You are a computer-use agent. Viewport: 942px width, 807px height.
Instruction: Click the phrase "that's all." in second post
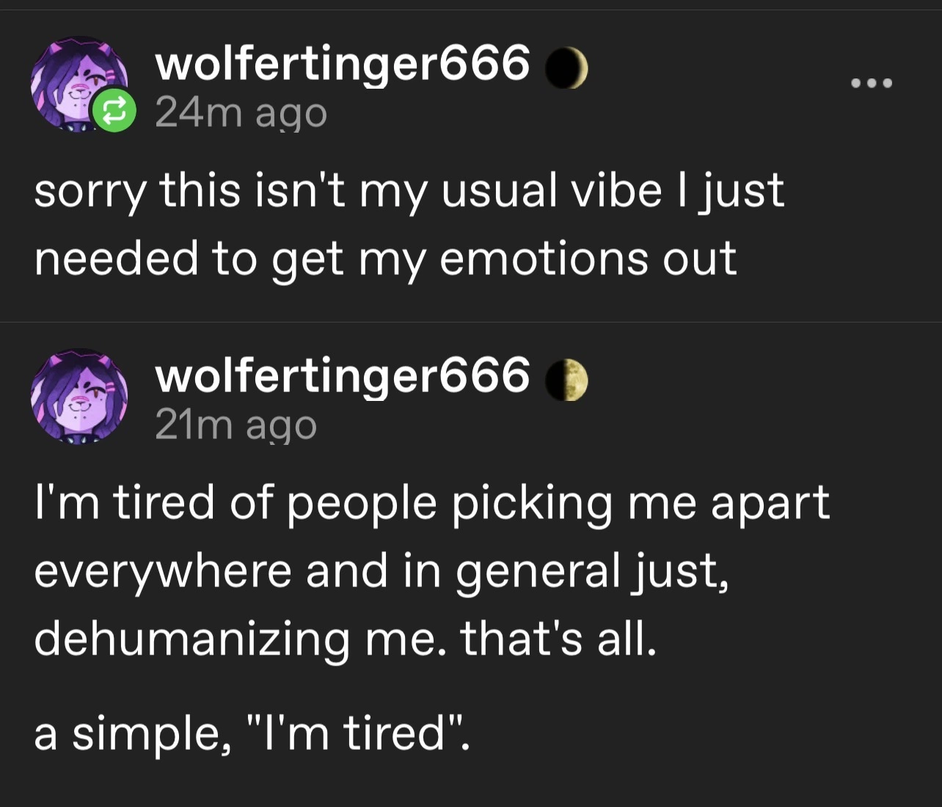558,639
